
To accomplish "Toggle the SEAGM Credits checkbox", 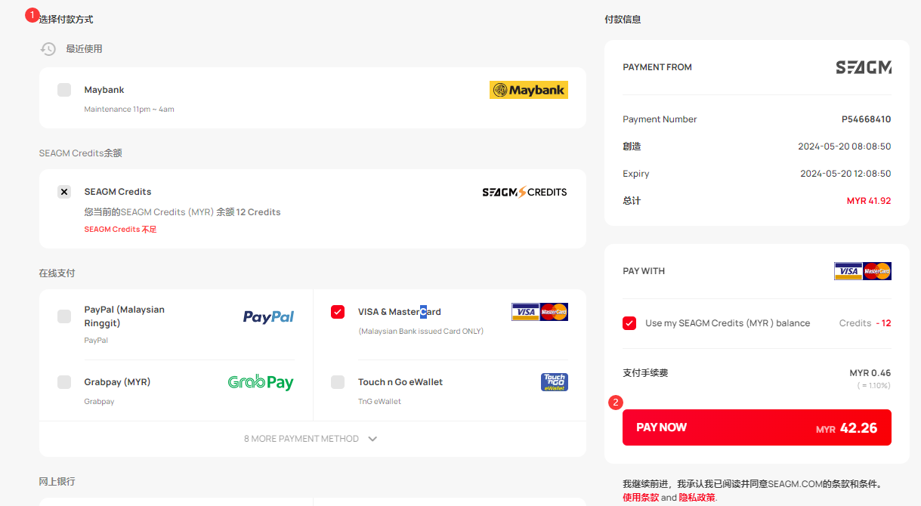I will point(64,192).
